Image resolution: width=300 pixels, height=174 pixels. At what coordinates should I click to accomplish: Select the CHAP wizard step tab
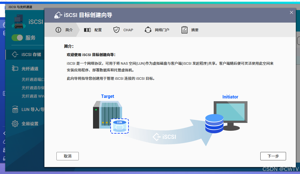123,30
